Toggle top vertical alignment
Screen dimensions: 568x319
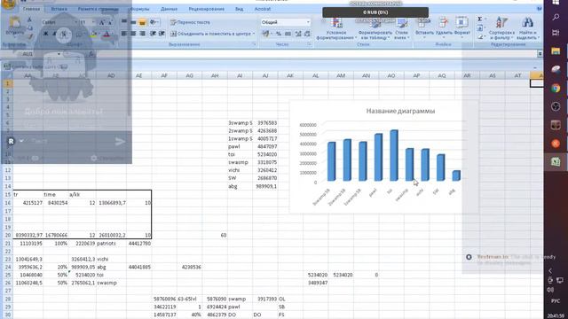(x=124, y=22)
